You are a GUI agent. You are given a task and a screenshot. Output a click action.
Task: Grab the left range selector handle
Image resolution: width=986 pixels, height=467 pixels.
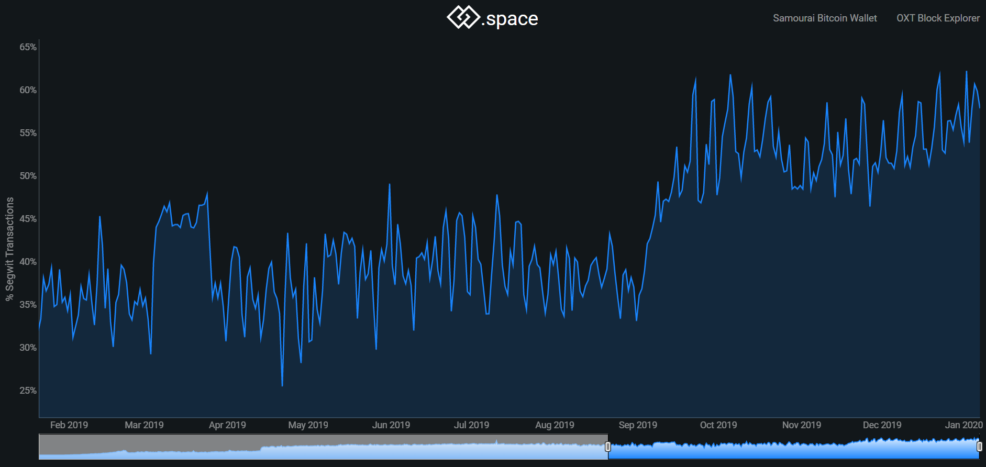[608, 447]
